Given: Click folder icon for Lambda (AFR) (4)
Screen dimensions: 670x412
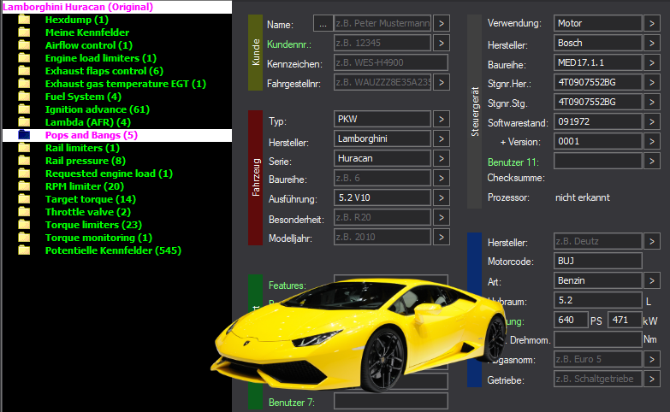Looking at the screenshot, I should click(x=24, y=122).
